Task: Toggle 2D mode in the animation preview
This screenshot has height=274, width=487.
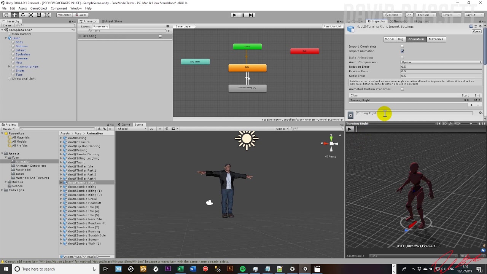Action: (444, 124)
